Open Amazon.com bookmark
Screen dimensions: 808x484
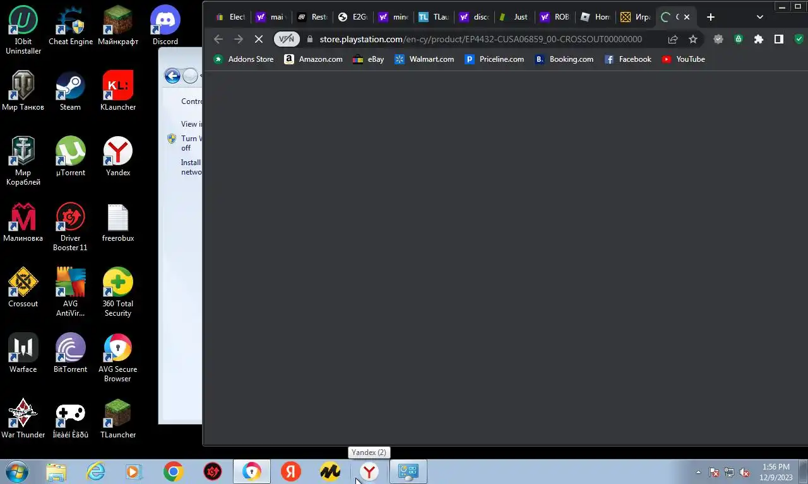tap(313, 59)
